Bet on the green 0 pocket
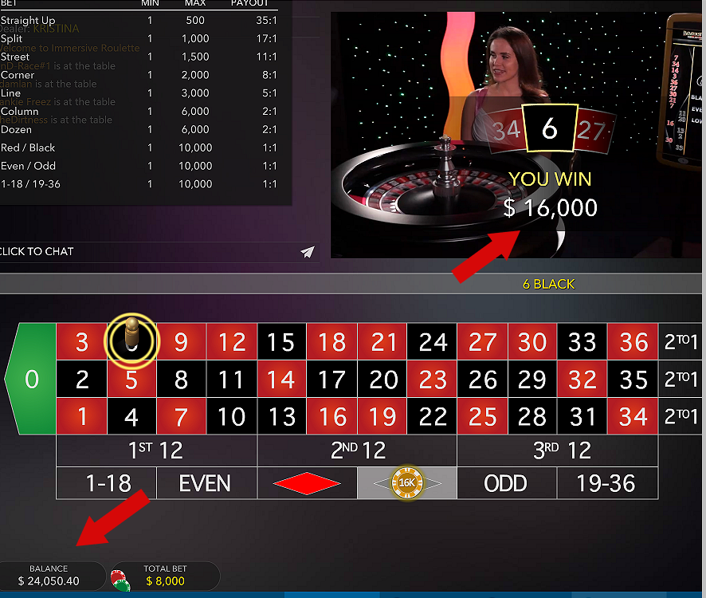 tap(32, 379)
